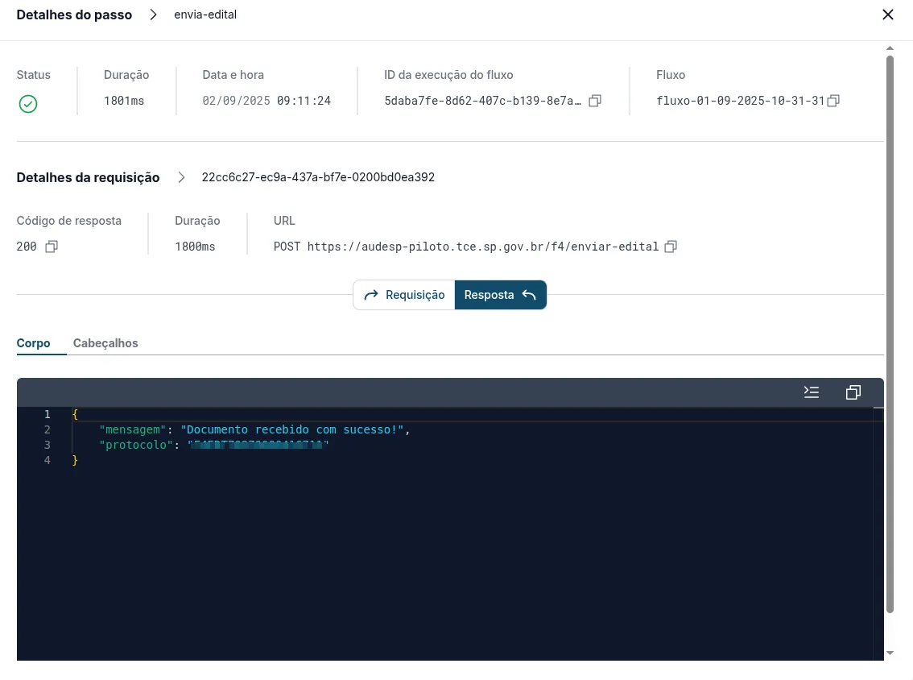Screen dimensions: 913x680
Task: Click the format/indent code icon
Action: coord(811,392)
